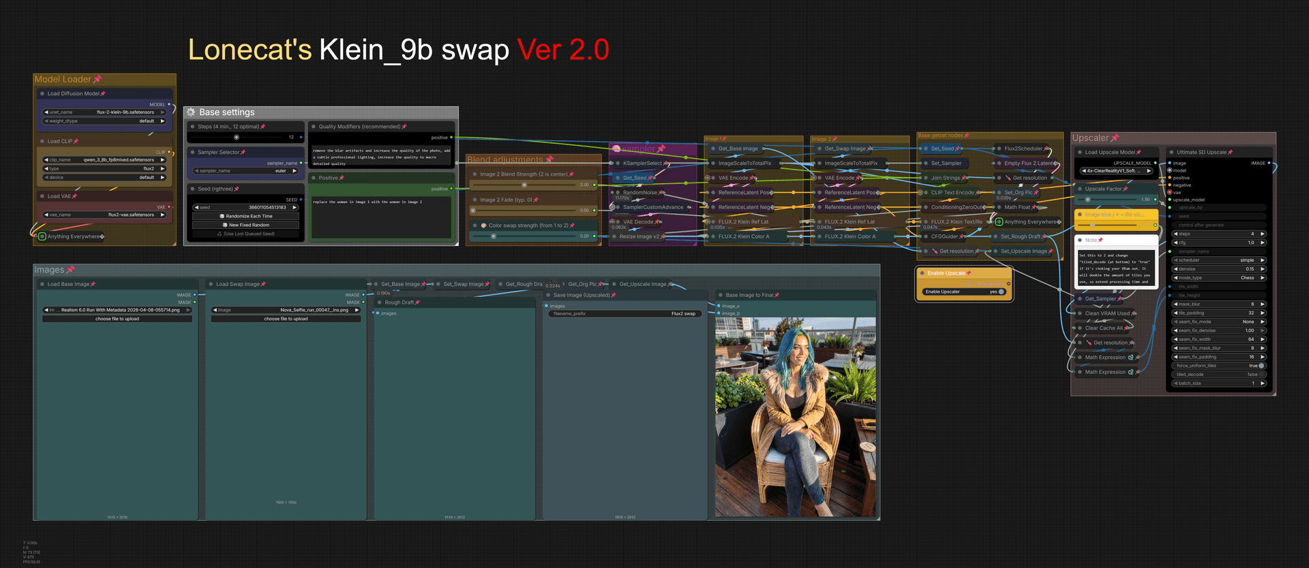Screen dimensions: 1309x568
Task: Click the pin icon beside the Upscaler title
Action: click(x=1115, y=138)
